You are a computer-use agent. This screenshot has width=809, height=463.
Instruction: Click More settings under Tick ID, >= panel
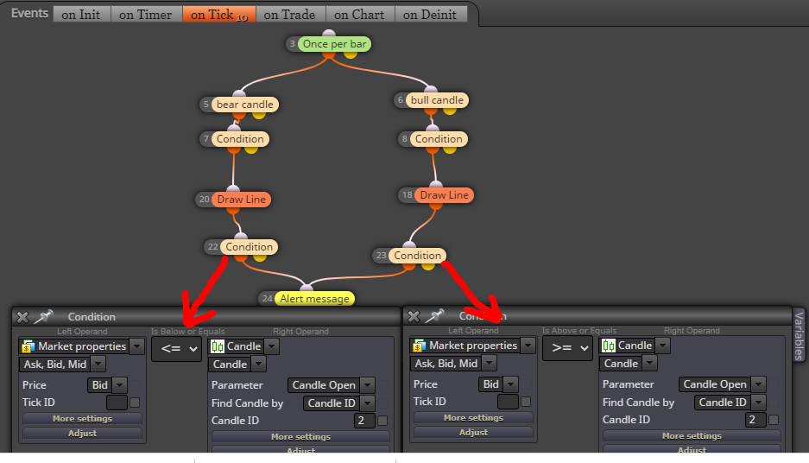click(x=473, y=417)
